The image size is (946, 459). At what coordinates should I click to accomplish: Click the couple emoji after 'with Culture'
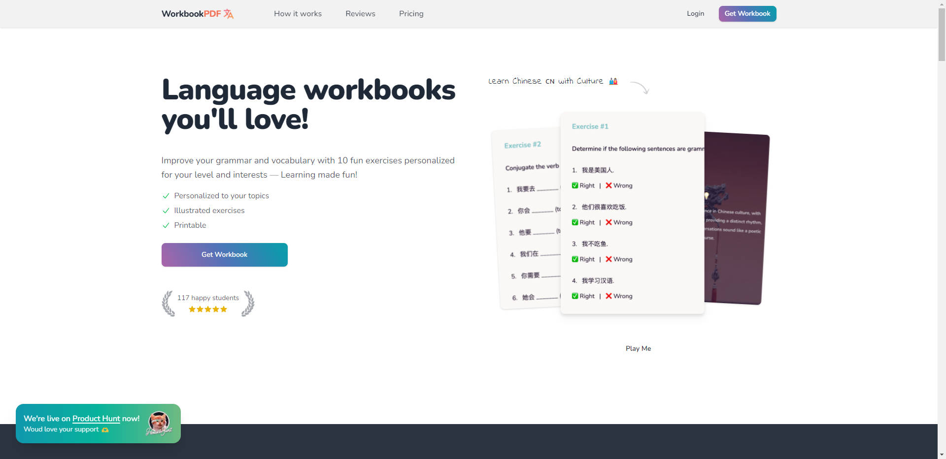(x=612, y=81)
